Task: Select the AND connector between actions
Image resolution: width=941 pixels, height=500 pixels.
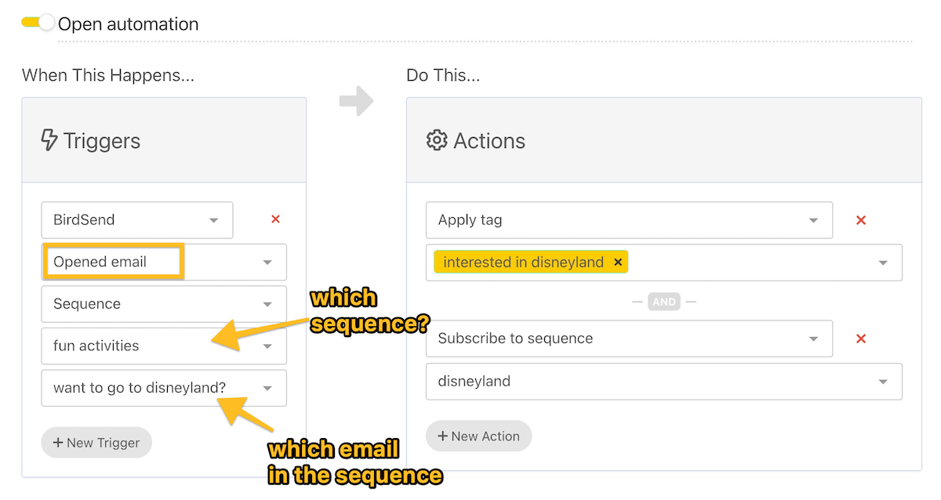Action: pyautogui.click(x=663, y=301)
